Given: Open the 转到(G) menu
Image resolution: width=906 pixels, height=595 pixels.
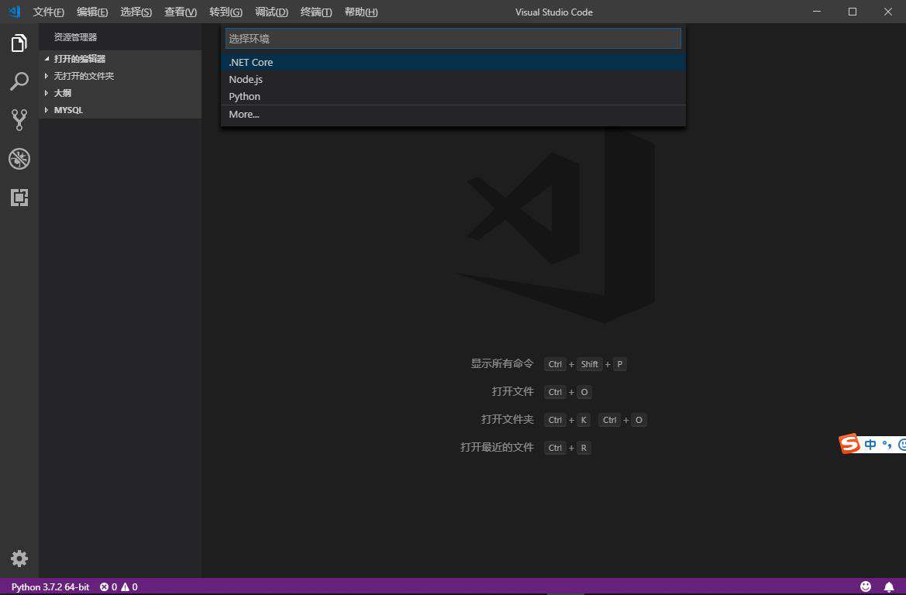Looking at the screenshot, I should 226,12.
